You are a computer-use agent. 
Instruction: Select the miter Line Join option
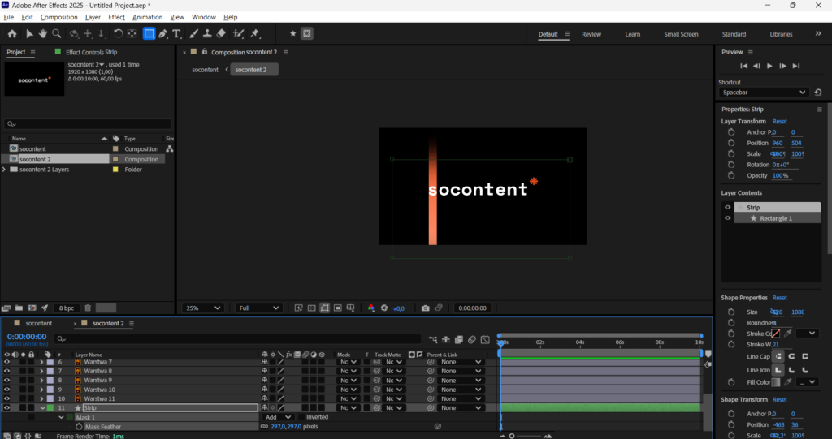click(x=778, y=370)
